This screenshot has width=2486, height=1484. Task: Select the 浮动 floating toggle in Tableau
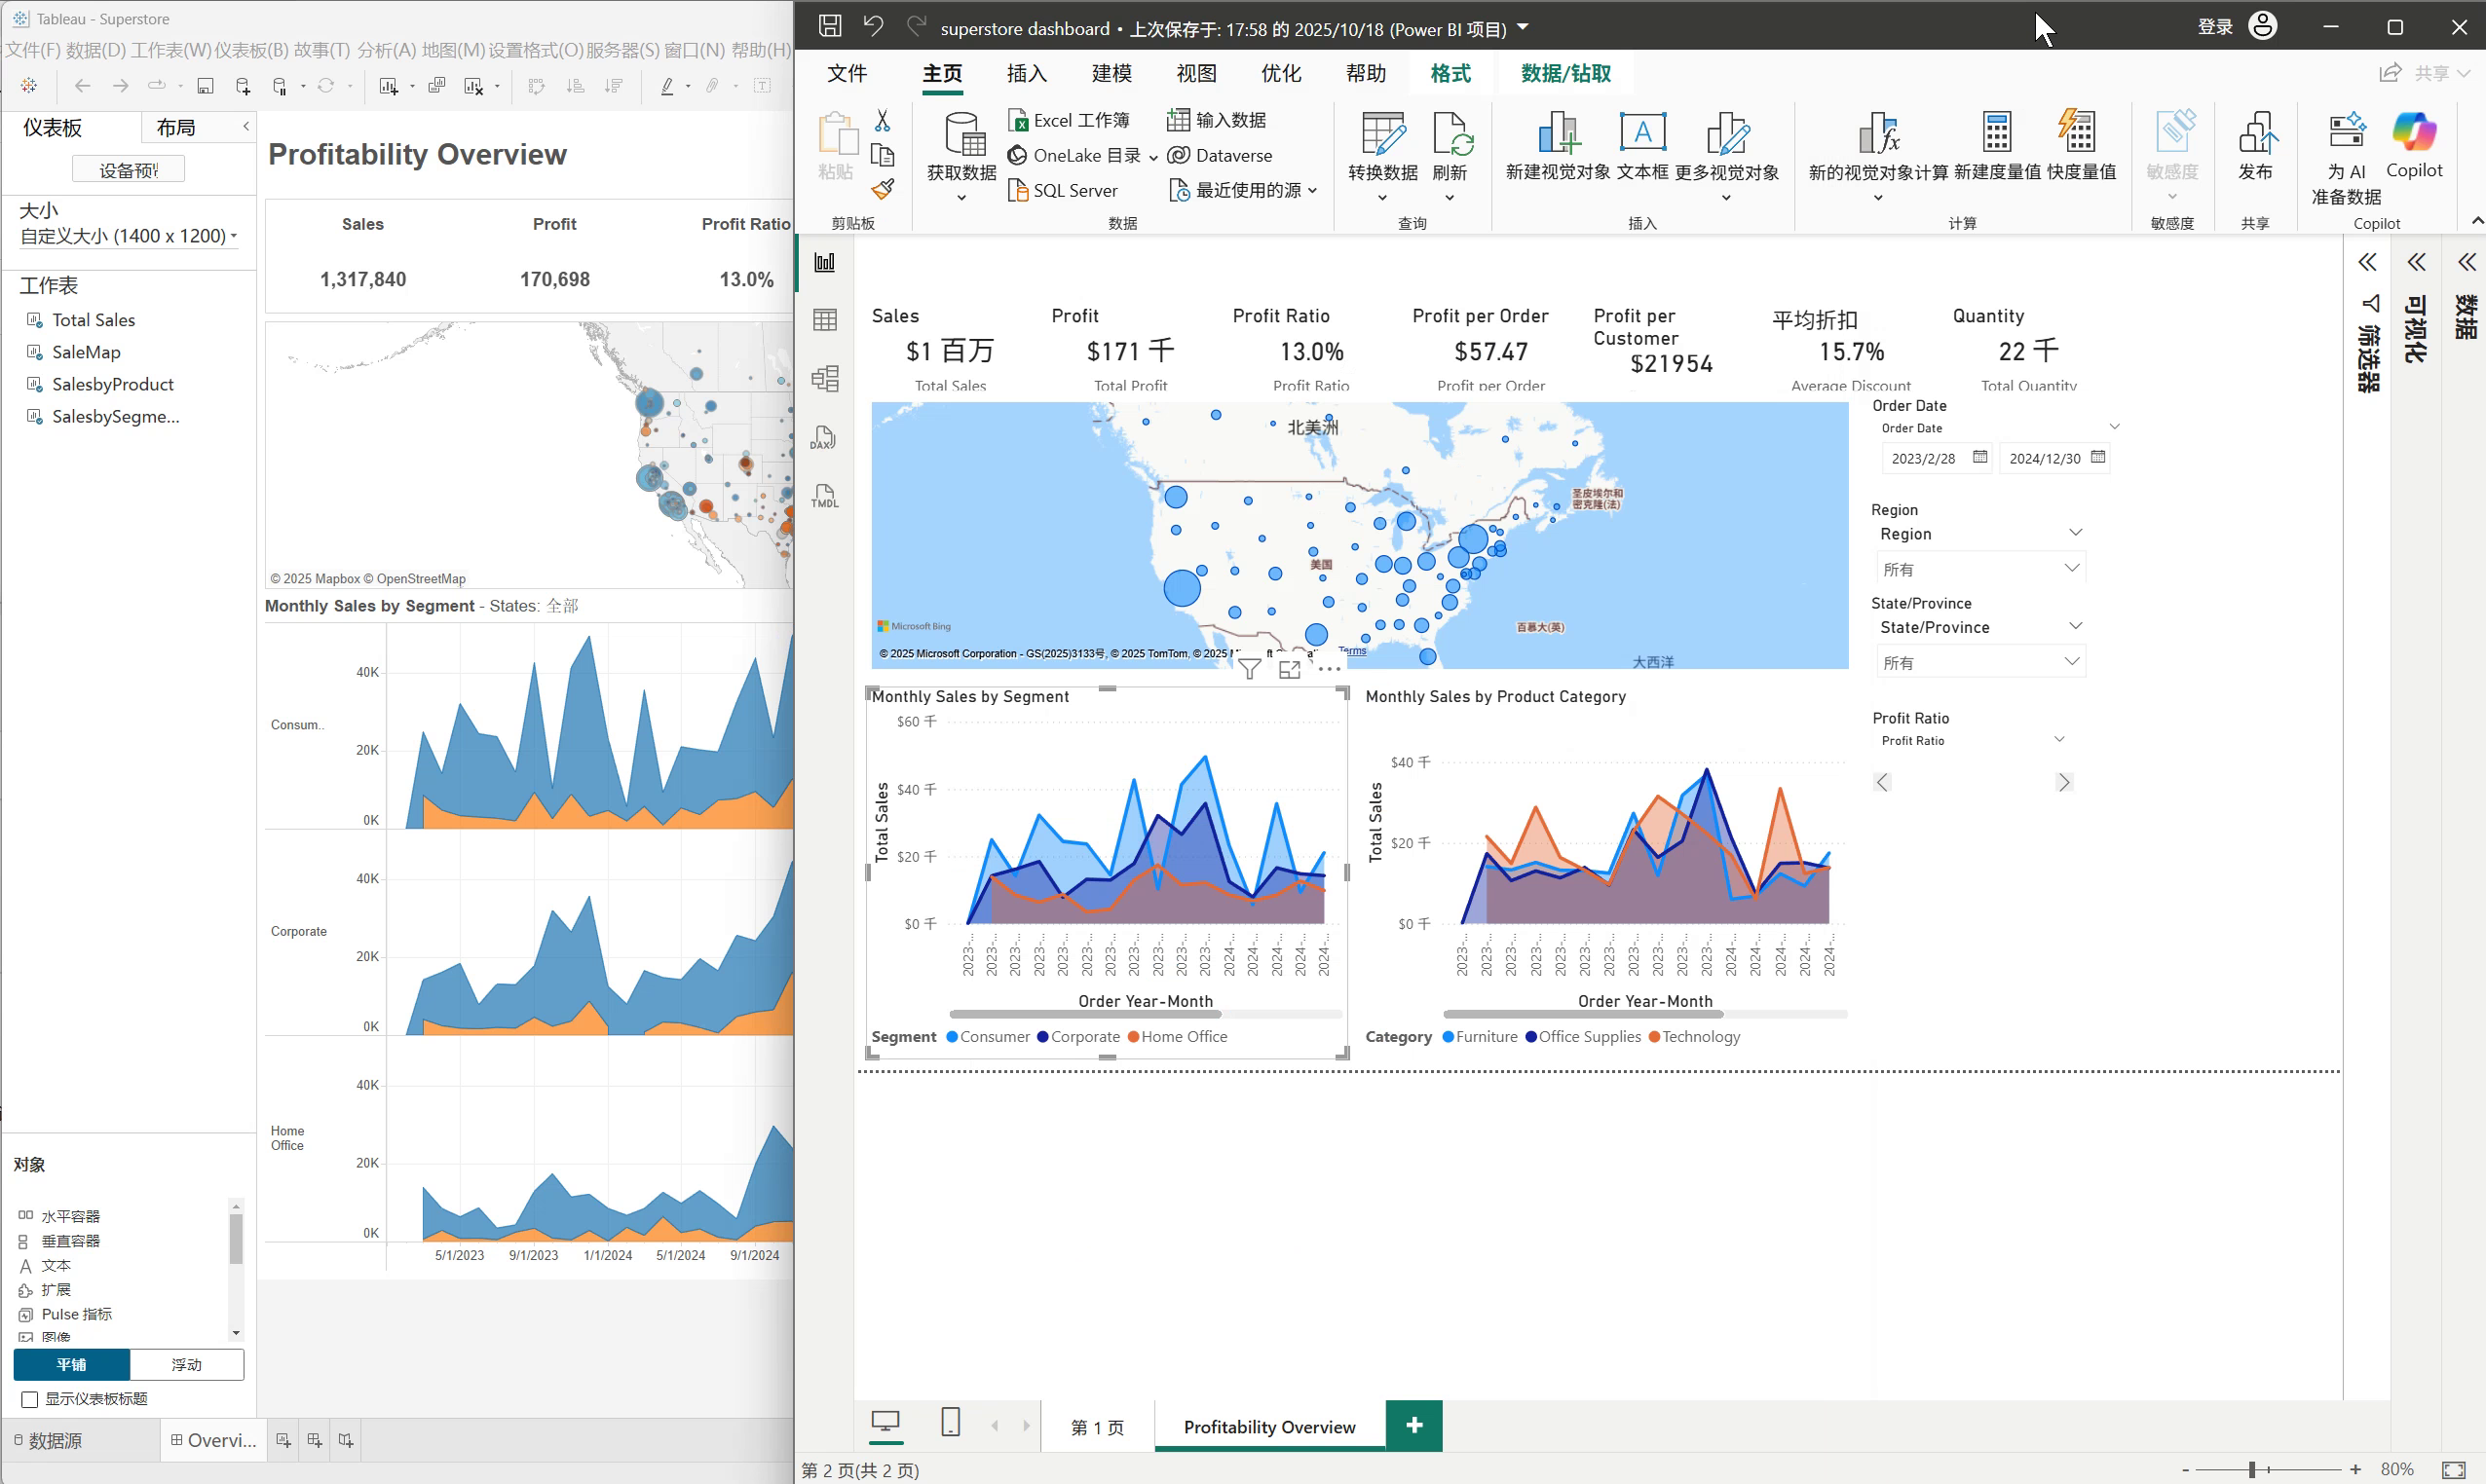click(x=186, y=1364)
